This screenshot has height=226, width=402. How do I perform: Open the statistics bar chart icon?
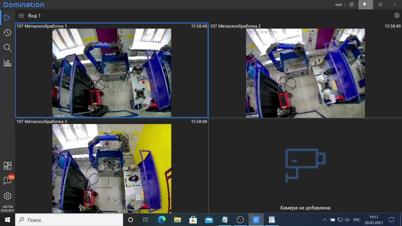point(7,63)
